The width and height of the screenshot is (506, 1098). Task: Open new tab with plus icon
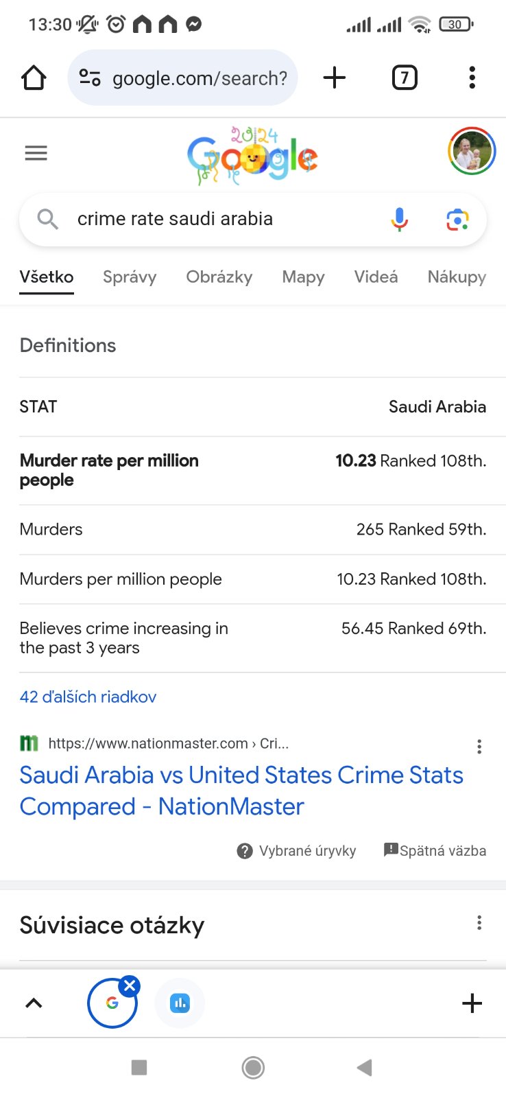click(334, 78)
